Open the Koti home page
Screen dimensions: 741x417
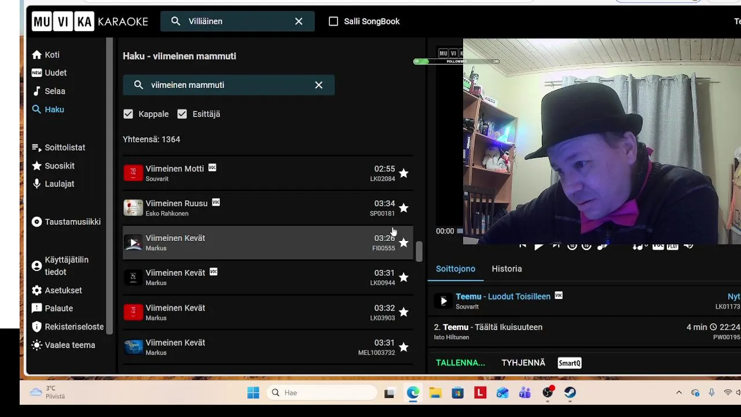pos(46,54)
